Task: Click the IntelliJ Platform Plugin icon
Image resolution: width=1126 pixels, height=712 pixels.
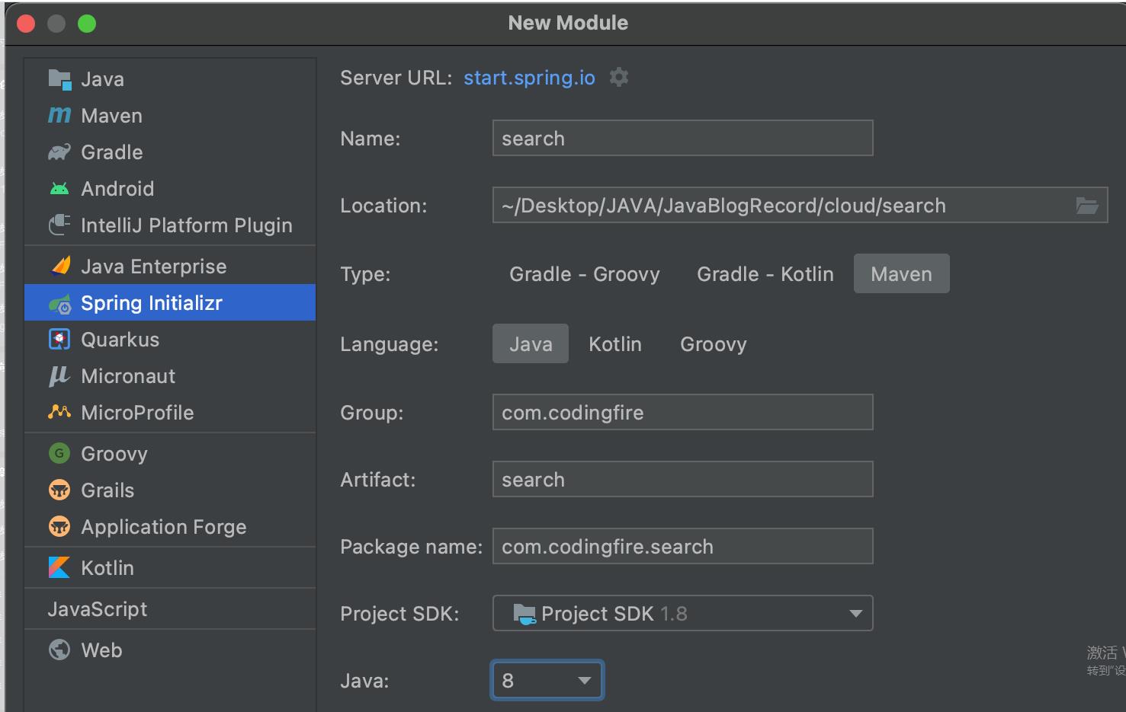Action: coord(59,225)
